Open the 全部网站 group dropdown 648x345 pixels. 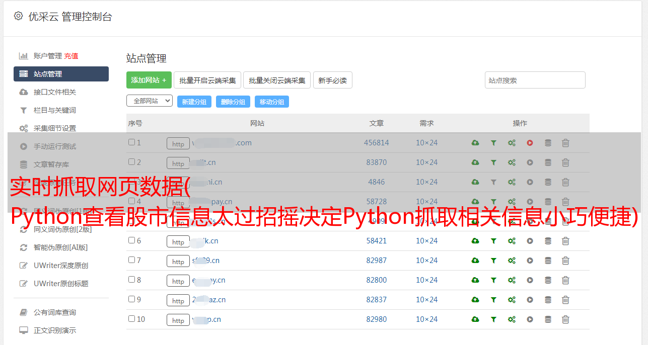click(150, 101)
